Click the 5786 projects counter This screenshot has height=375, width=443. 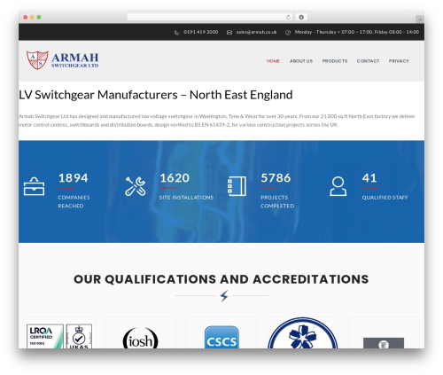(276, 178)
